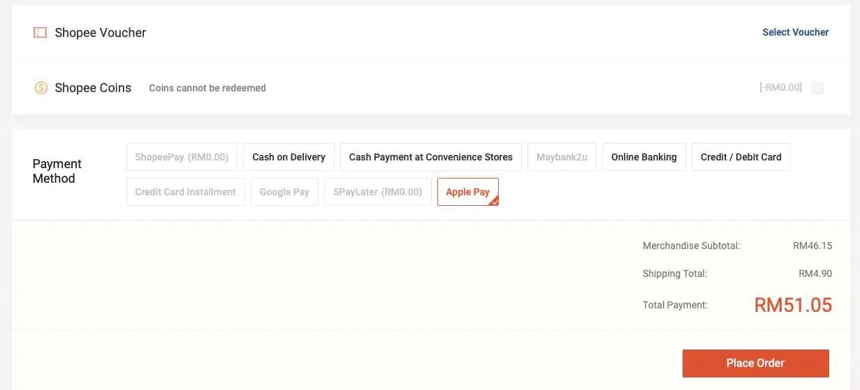Choose Credit Card Installment option
Image resolution: width=860 pixels, height=390 pixels.
coord(185,192)
